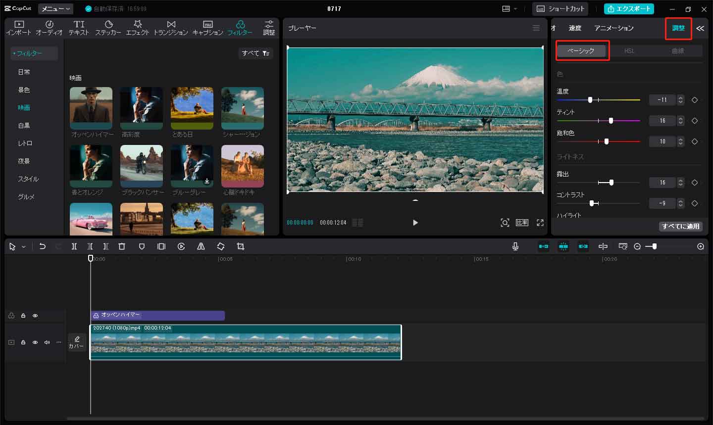Click the 飽和色 value stepper arrows
Screen dimensions: 713x425
[x=681, y=142]
